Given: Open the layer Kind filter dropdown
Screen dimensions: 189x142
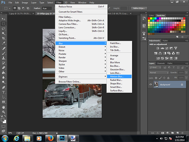Looking at the screenshot, I should point(155,67).
